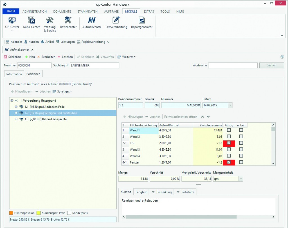288x228 pixels.
Task: Click the Suchbegriff field with SABINE MEIER
Action: point(94,65)
